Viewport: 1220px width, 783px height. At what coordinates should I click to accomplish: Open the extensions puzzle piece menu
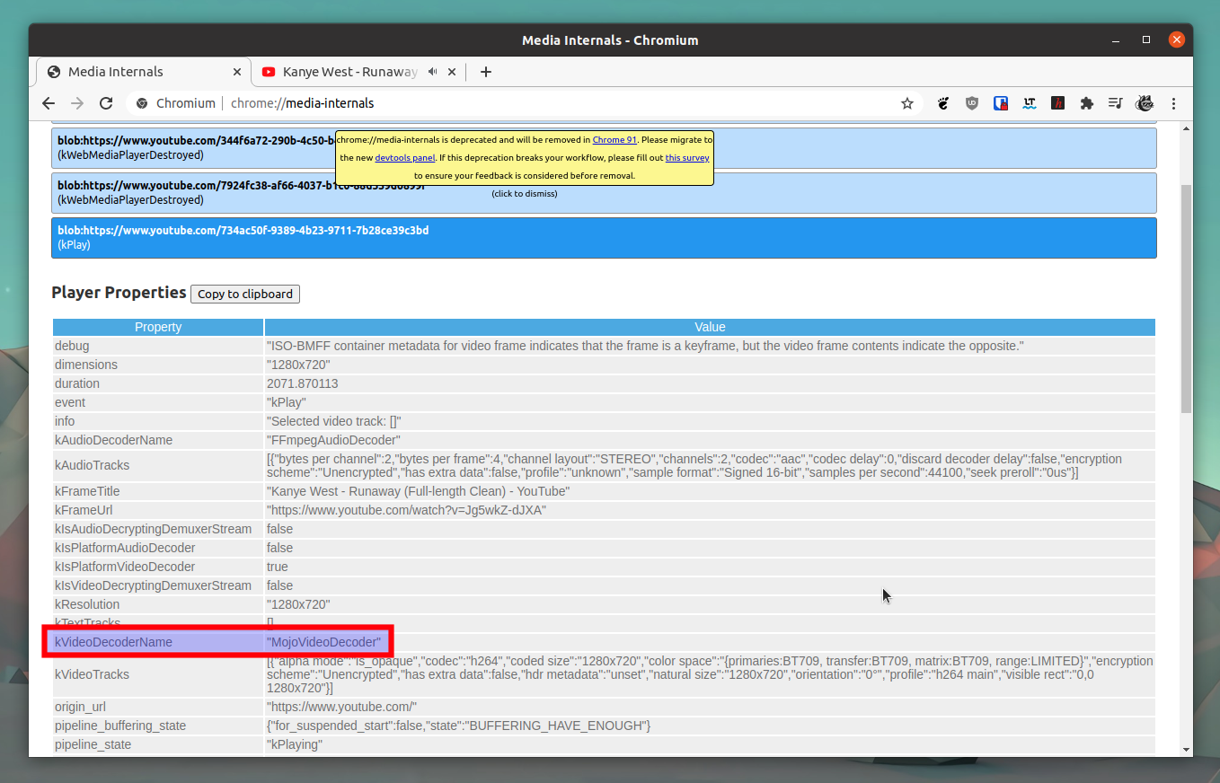pyautogui.click(x=1086, y=102)
